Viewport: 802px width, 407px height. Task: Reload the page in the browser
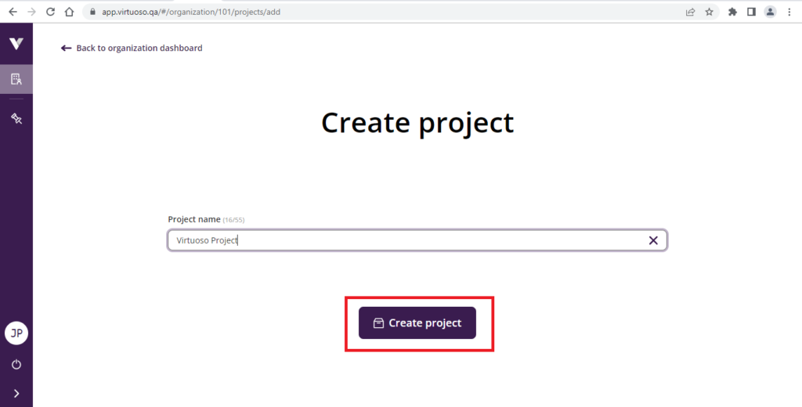[x=50, y=12]
